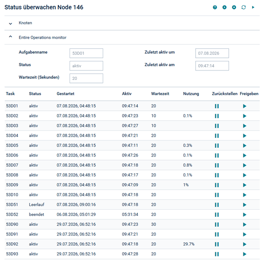This screenshot has width=263, height=267.
Task: Release task 53D08
Action: (x=245, y=175)
